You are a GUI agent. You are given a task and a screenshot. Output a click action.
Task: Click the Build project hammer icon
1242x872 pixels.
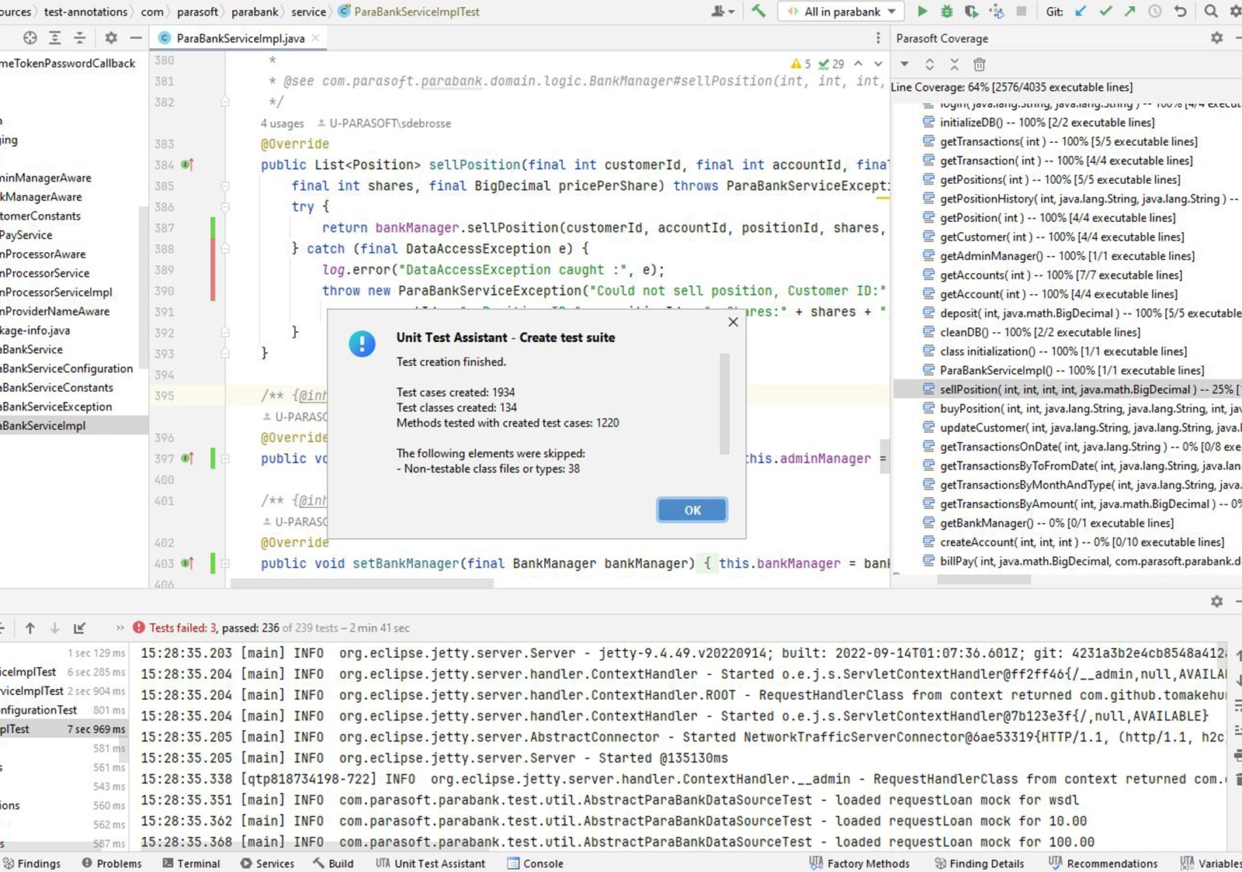758,11
